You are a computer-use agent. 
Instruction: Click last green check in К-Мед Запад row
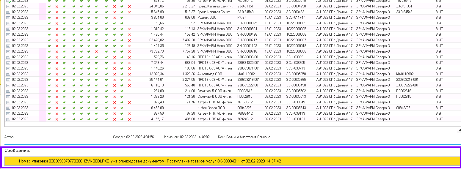click(x=122, y=108)
